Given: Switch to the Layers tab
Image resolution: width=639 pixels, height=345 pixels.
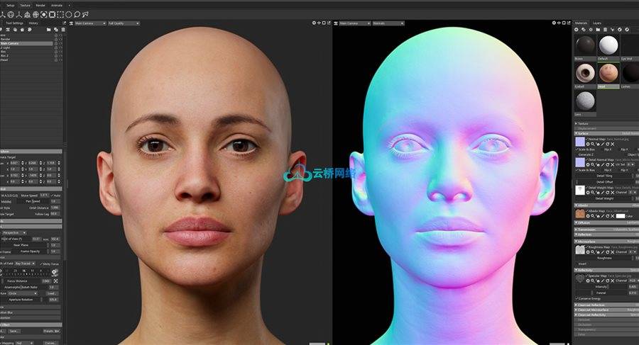Looking at the screenshot, I should (596, 23).
